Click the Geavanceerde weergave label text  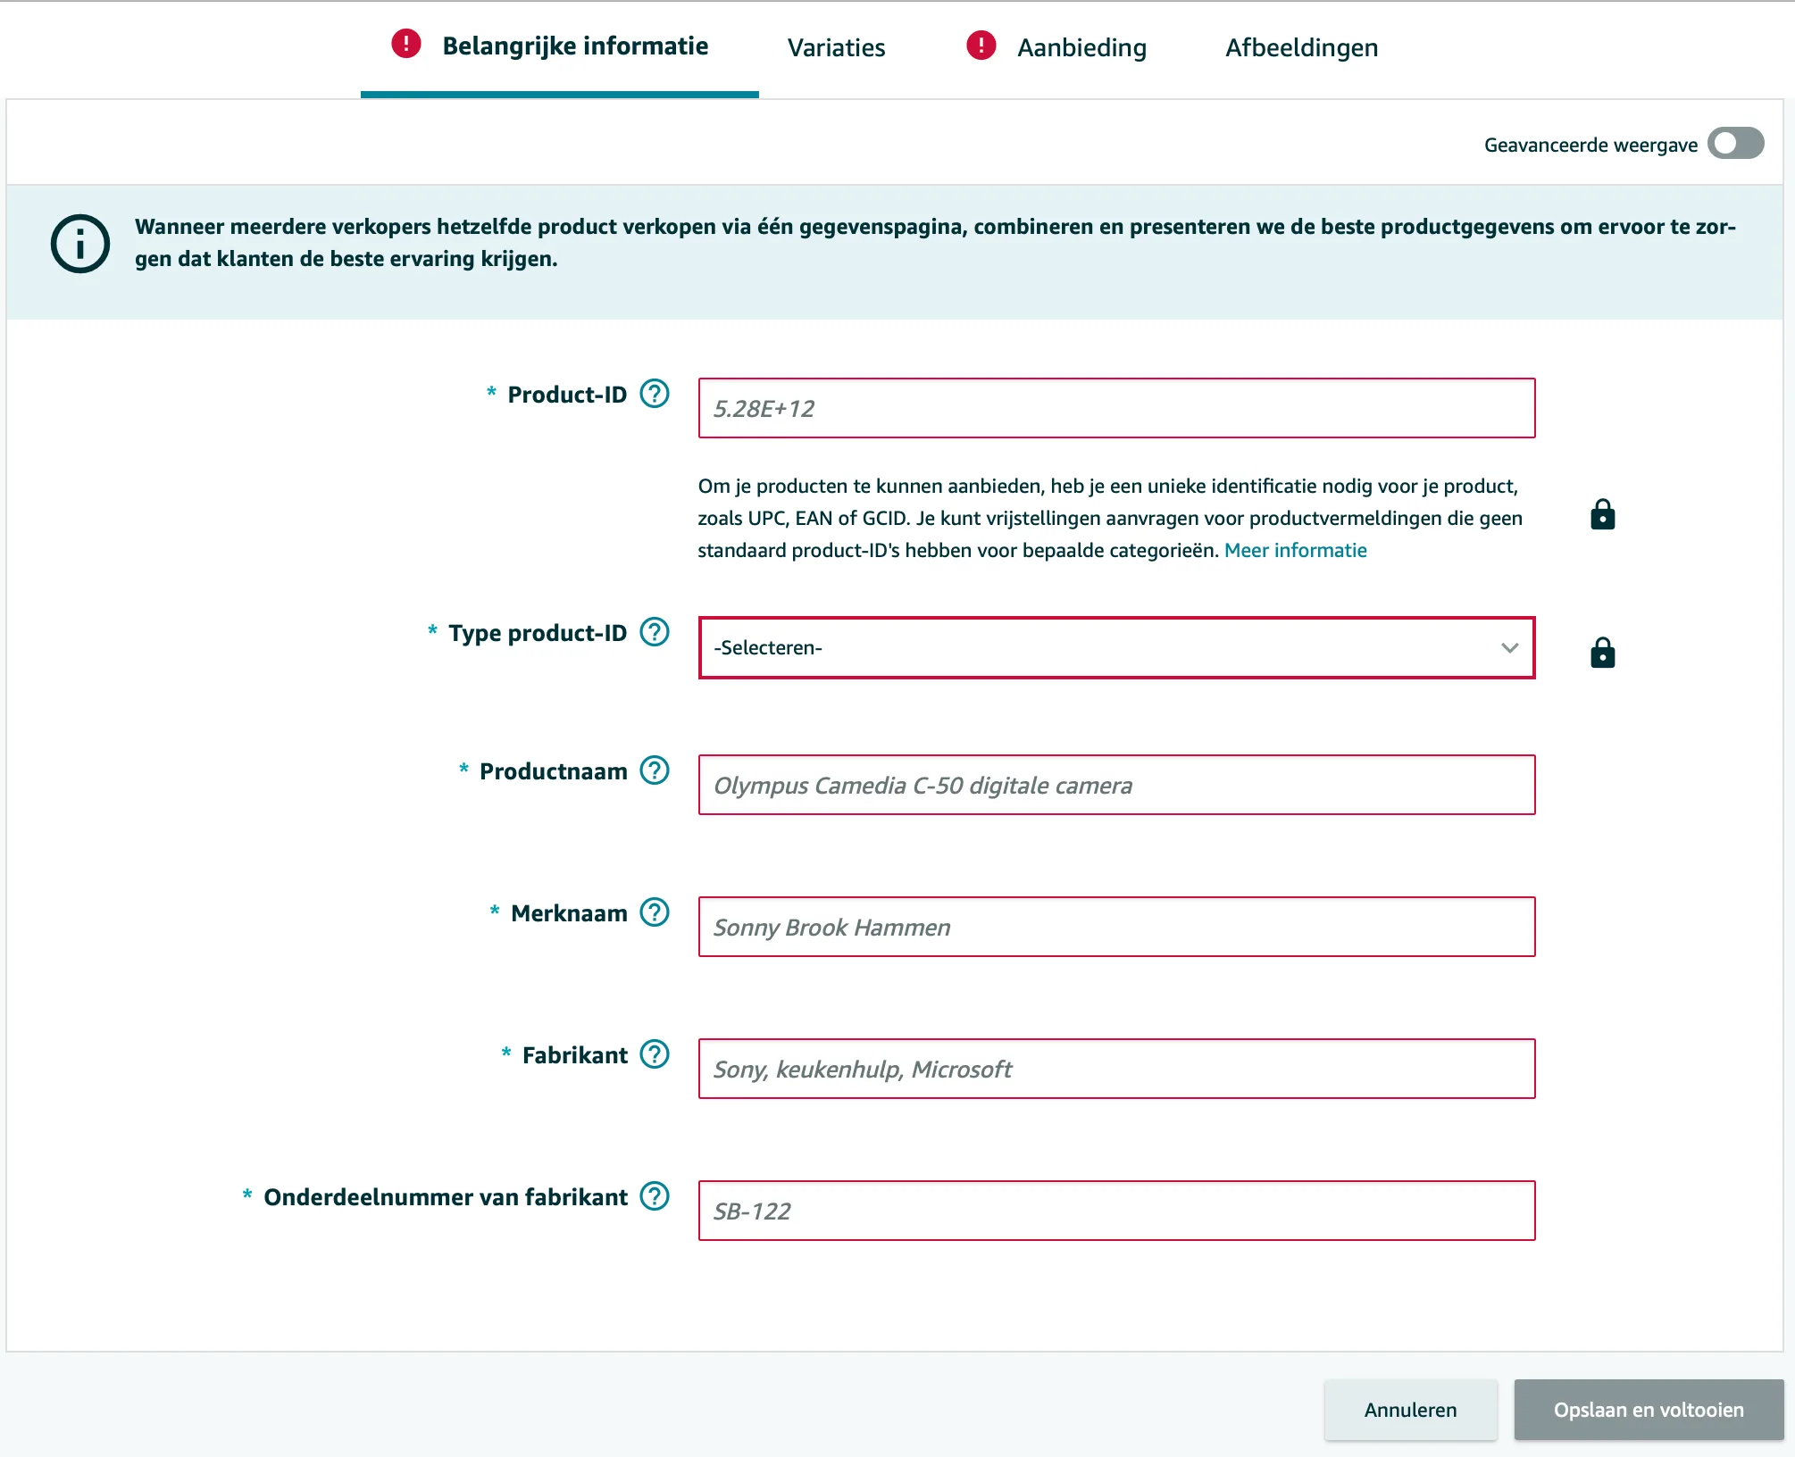click(1590, 145)
